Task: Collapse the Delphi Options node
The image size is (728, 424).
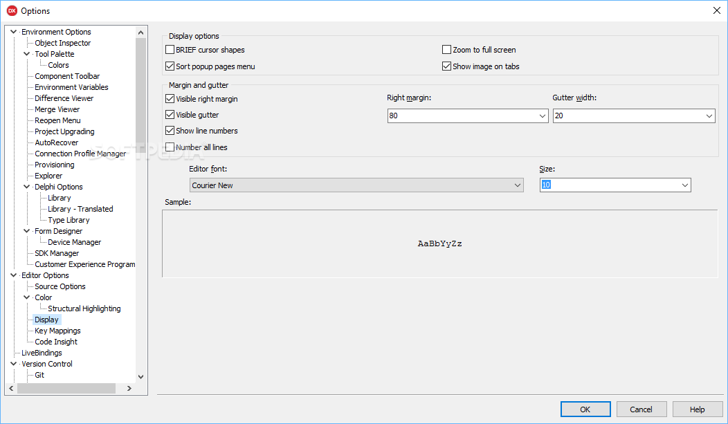Action: 27,187
